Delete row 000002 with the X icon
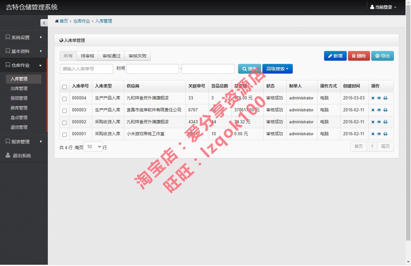 point(373,122)
